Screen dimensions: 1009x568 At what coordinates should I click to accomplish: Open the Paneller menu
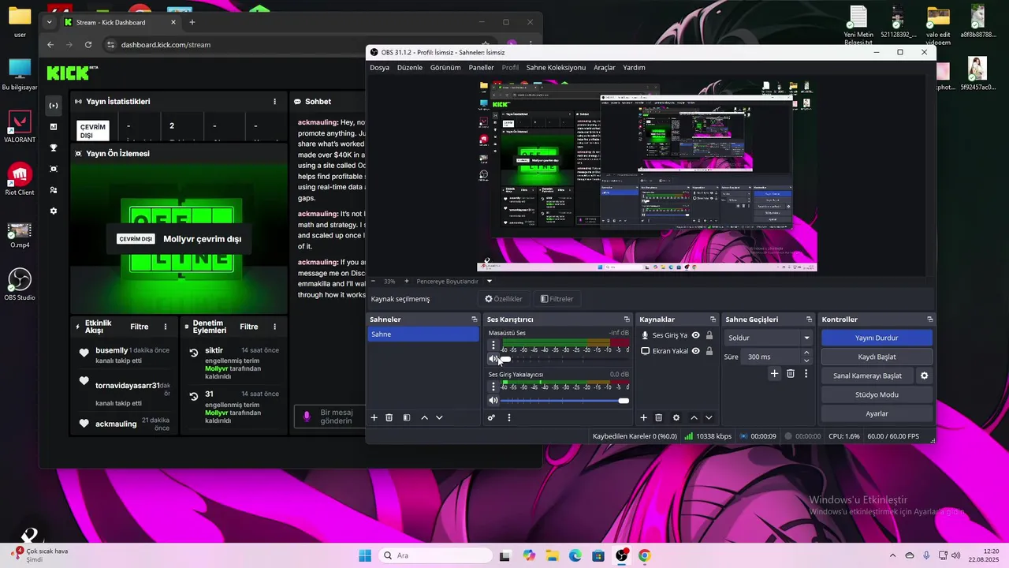[482, 68]
